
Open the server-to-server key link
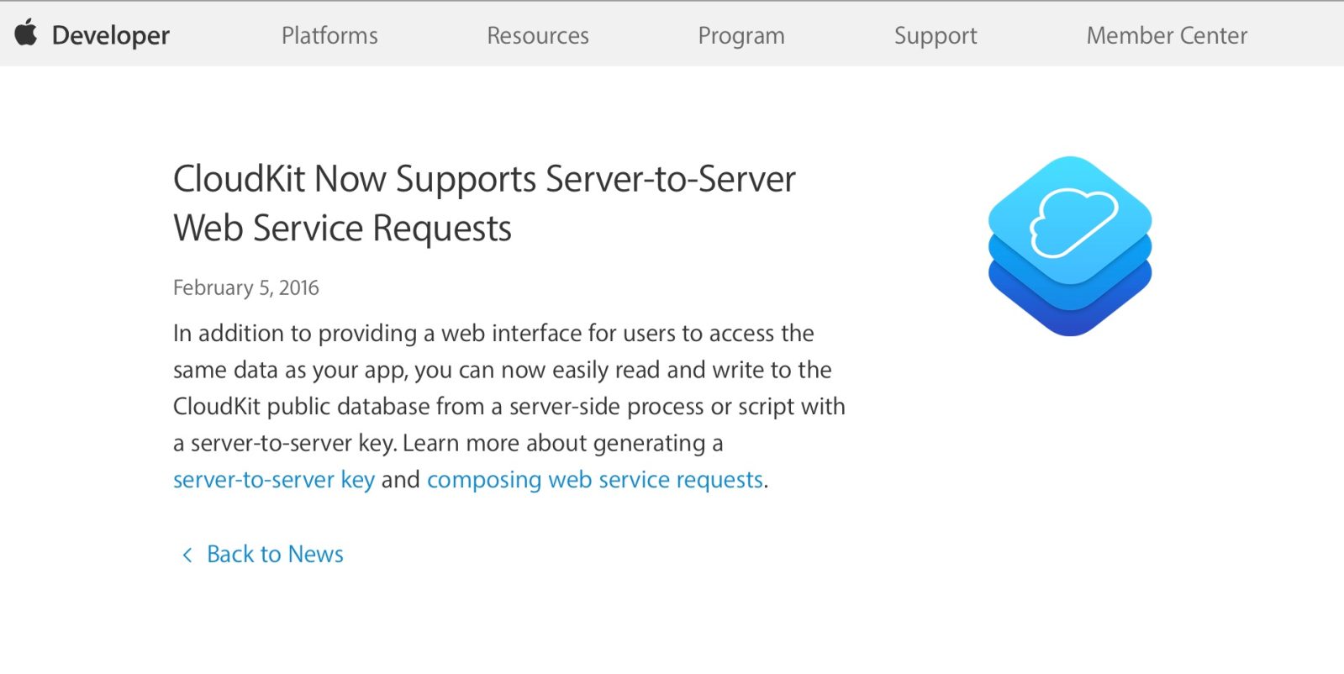coord(274,480)
